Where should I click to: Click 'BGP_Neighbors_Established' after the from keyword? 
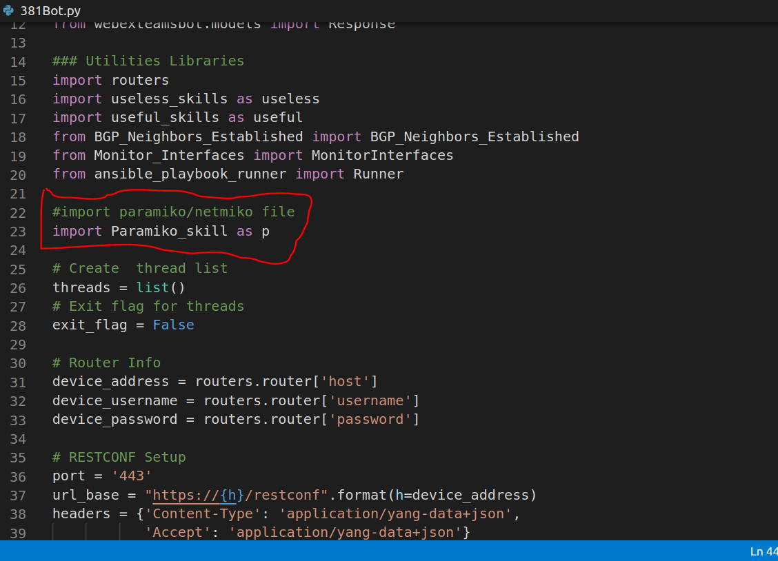pyautogui.click(x=199, y=136)
